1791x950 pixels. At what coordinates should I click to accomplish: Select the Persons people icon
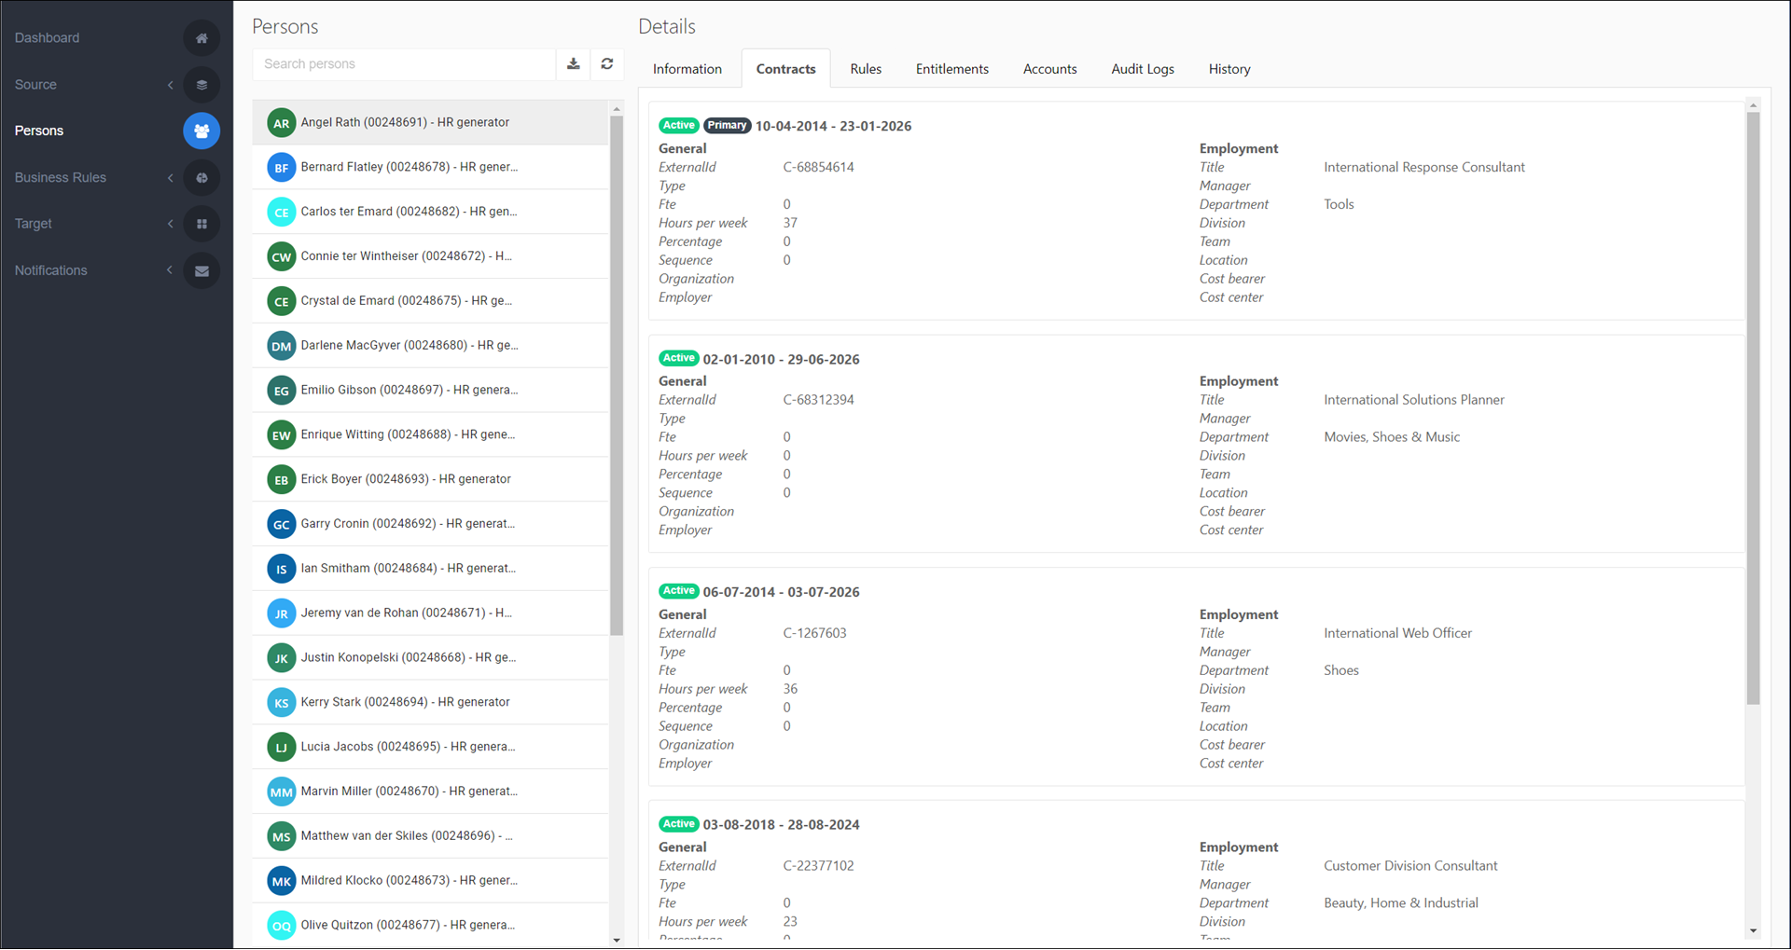coord(201,131)
